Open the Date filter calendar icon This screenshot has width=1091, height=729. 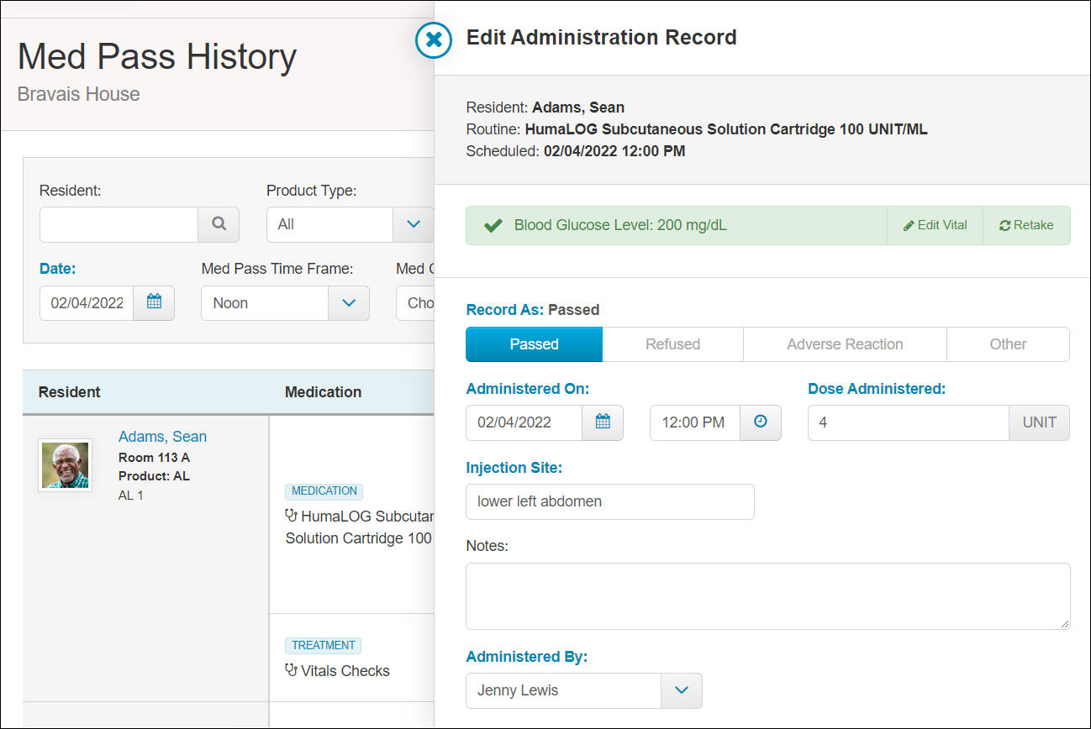click(x=153, y=303)
